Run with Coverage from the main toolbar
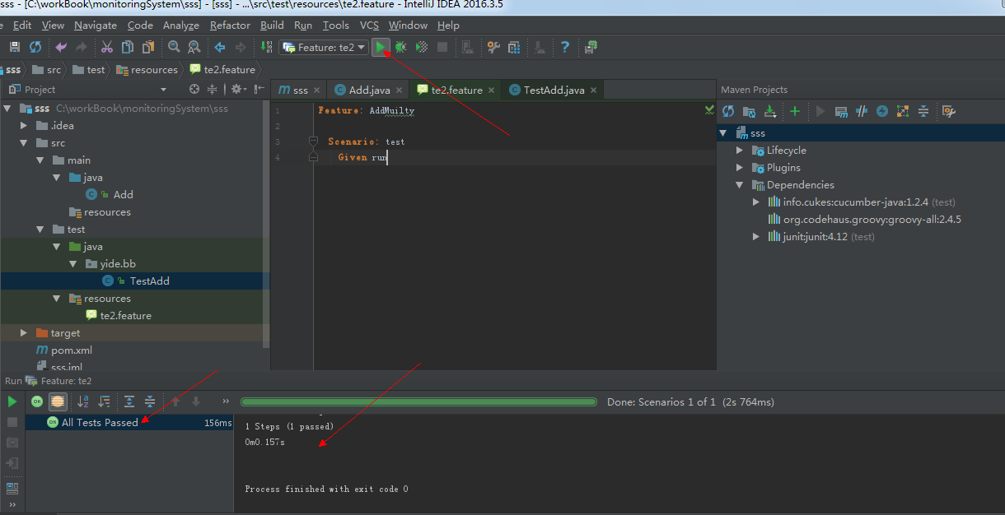The image size is (1005, 515). (421, 48)
